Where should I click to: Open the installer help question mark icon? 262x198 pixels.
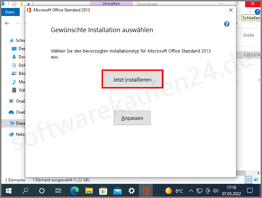tap(227, 24)
